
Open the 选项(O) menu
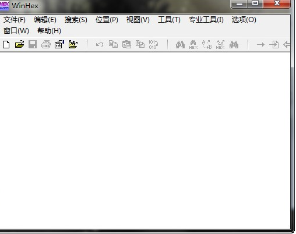tap(244, 20)
